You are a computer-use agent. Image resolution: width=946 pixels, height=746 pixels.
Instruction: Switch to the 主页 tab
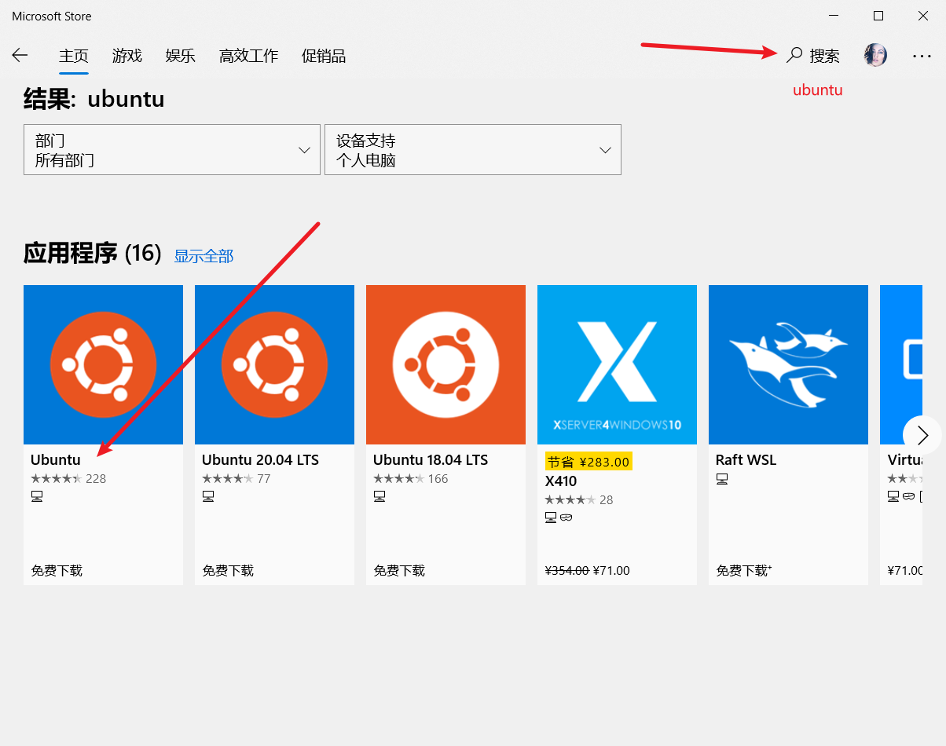pos(74,56)
